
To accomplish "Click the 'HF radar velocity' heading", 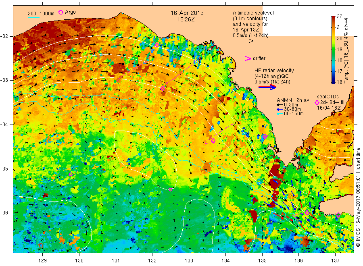I will point(274,71).
